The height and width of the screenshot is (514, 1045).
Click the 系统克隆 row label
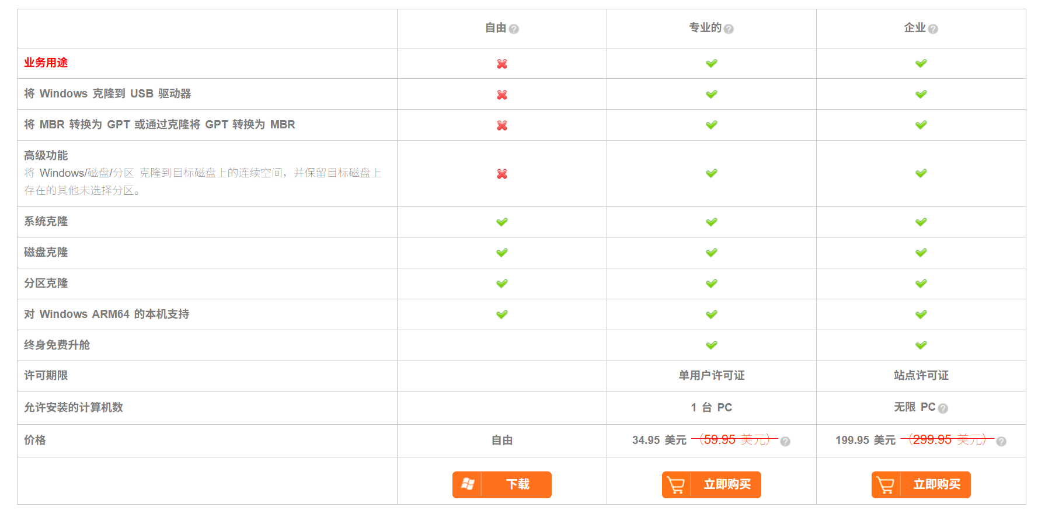[x=46, y=221]
